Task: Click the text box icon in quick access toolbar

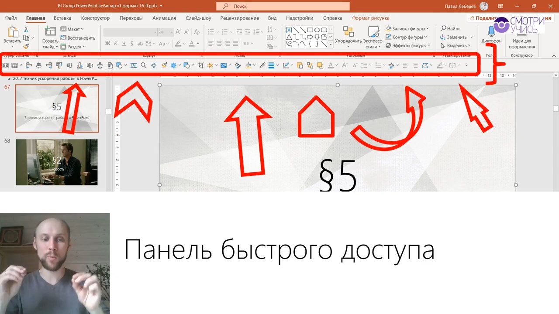Action: (x=133, y=65)
